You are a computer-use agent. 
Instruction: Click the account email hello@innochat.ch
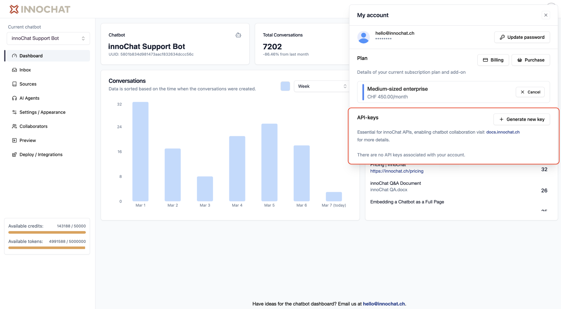pos(395,33)
